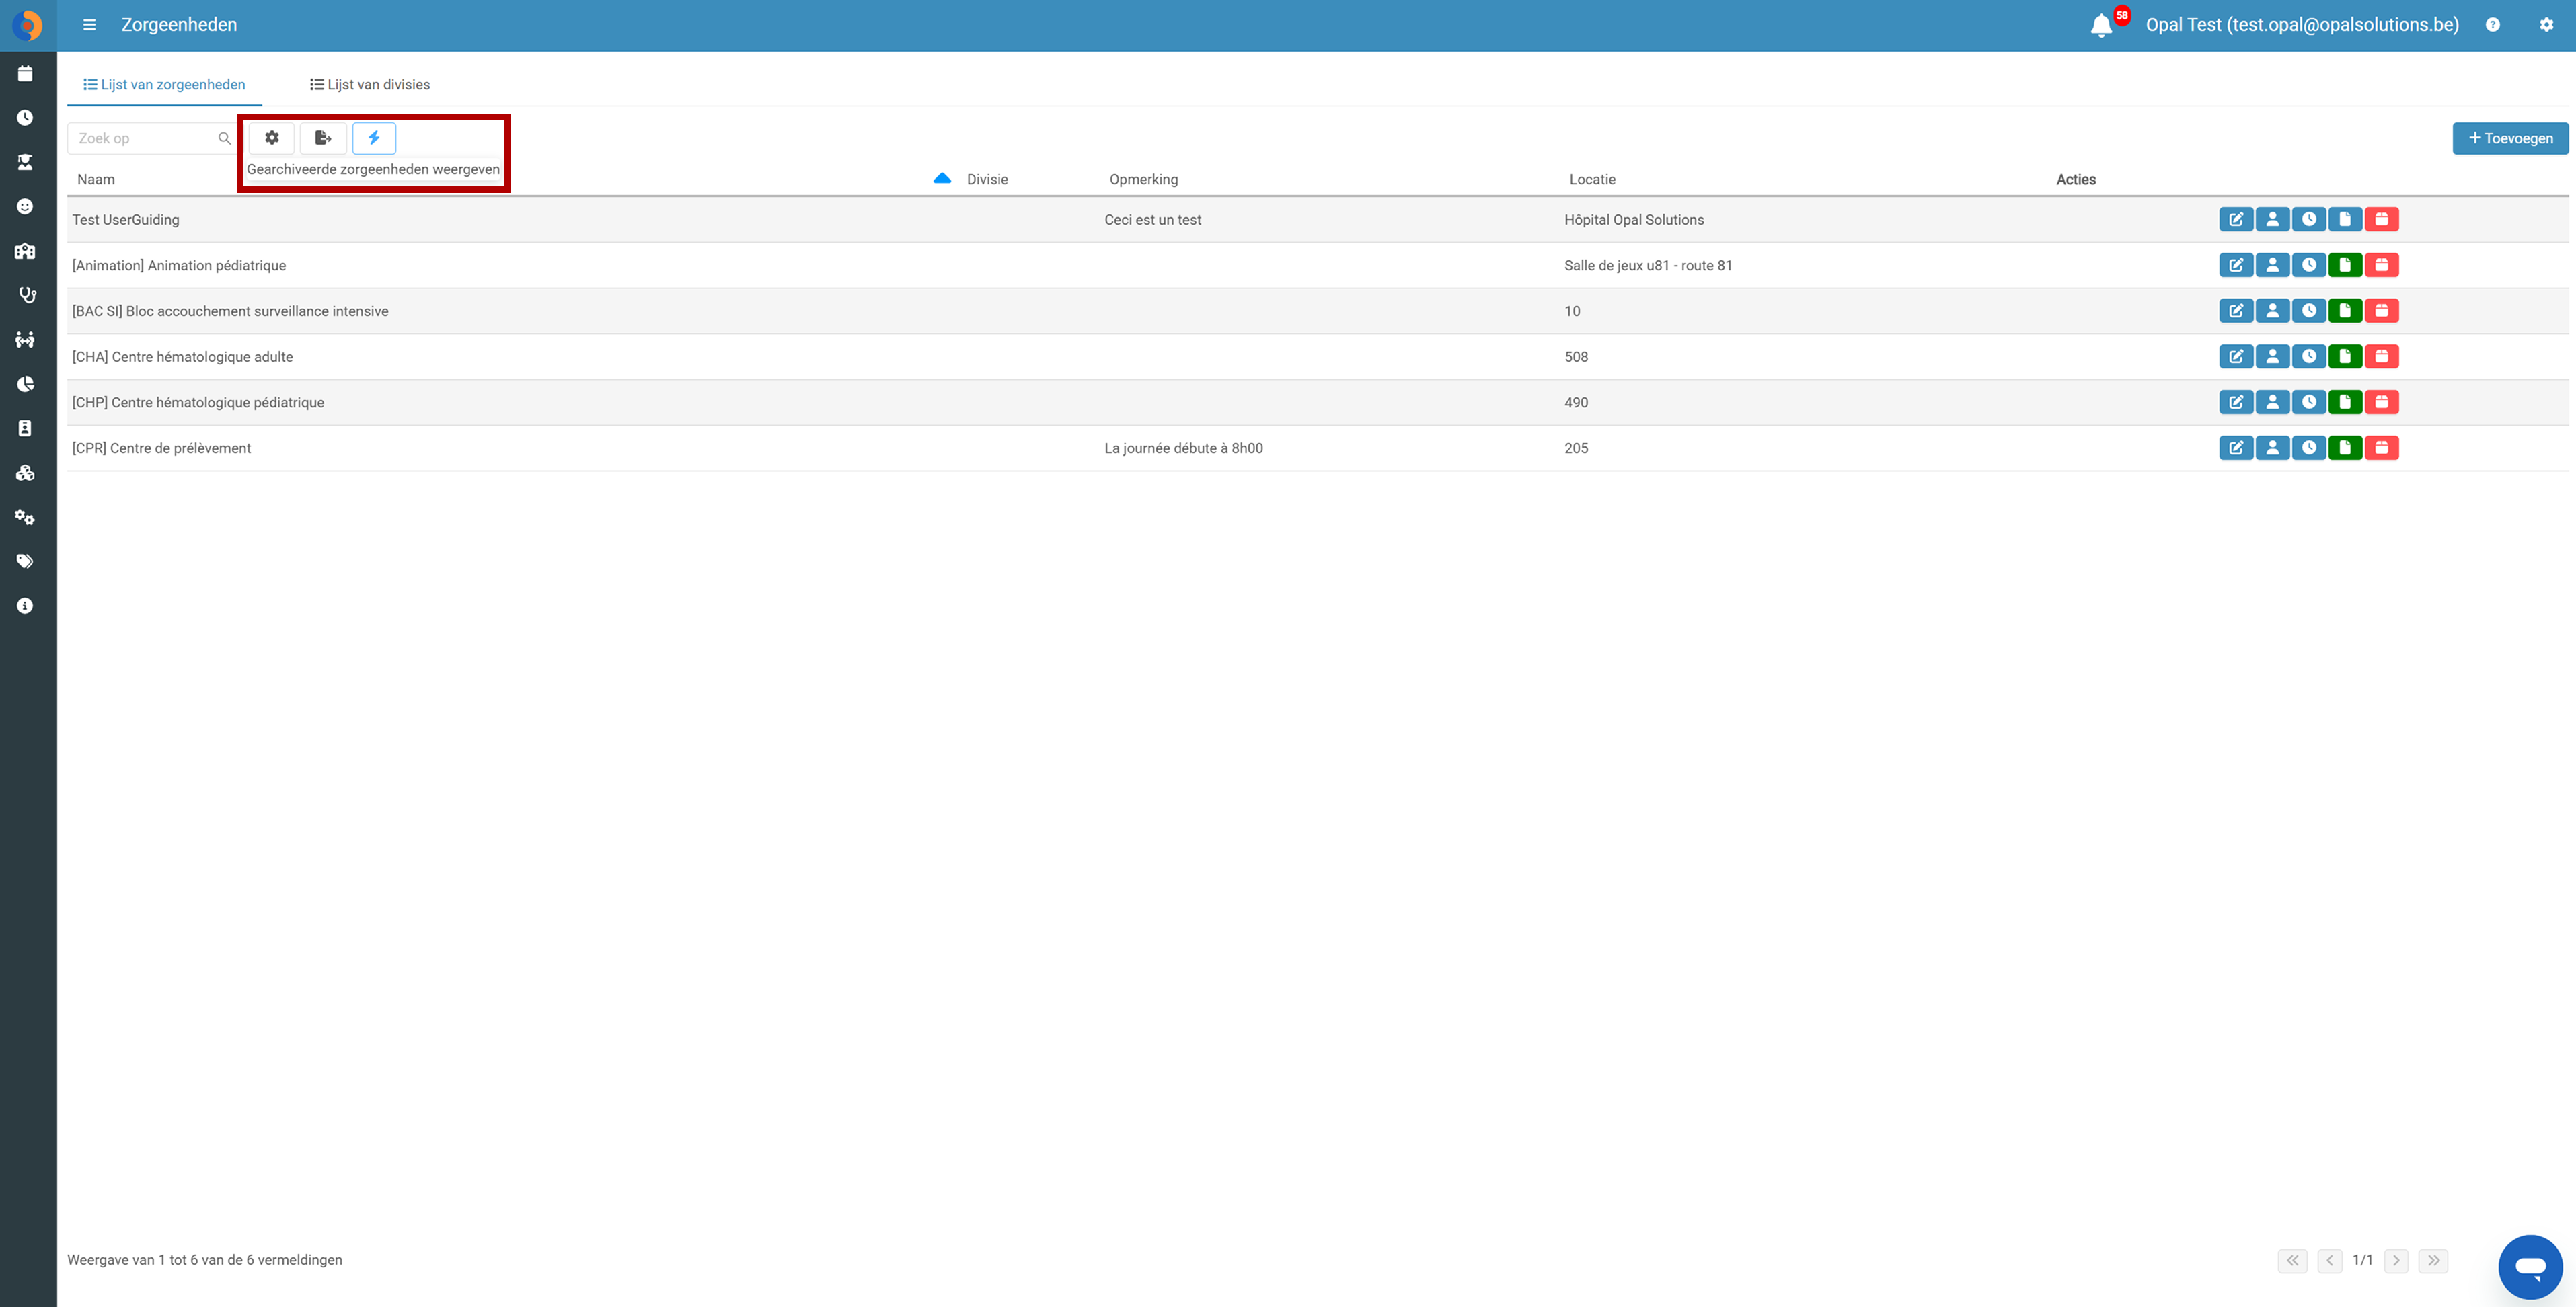Viewport: 2576px width, 1307px height.
Task: Open the clock icon in the sidebar
Action: (x=25, y=118)
